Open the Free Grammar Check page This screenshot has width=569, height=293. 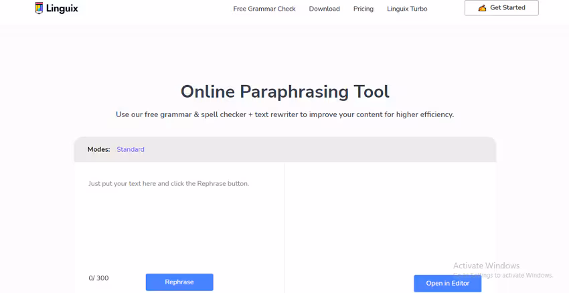click(x=264, y=9)
